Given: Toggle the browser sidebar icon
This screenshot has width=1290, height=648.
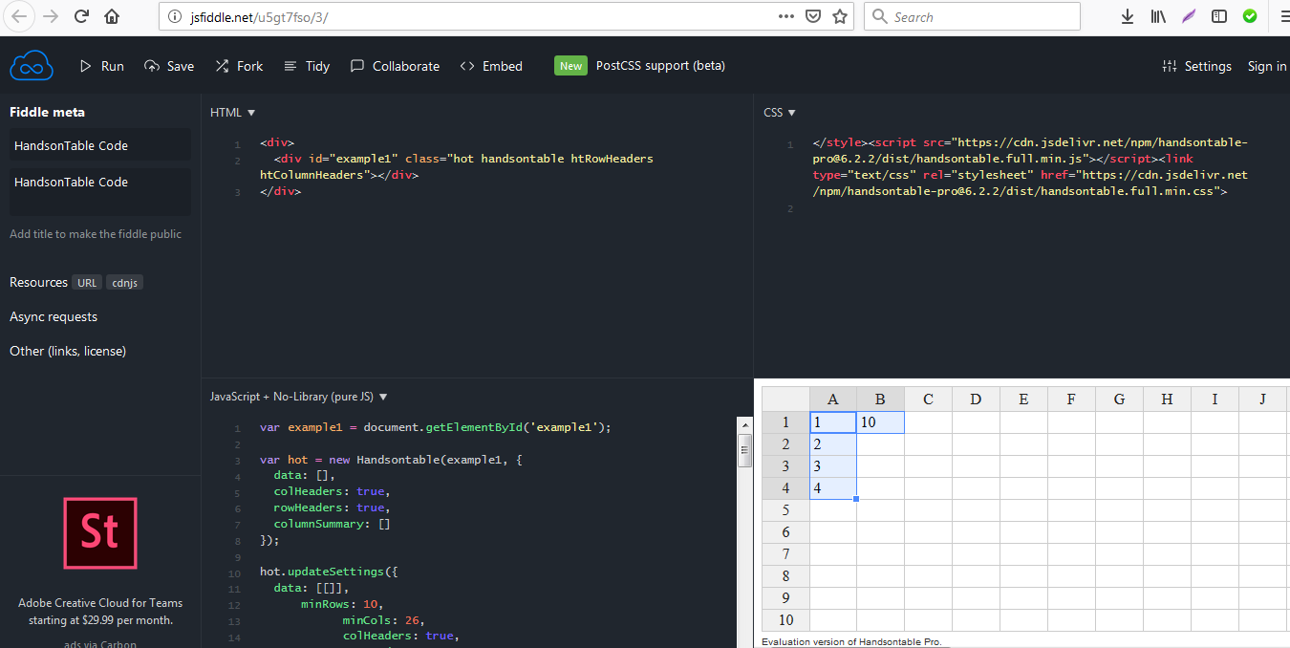Looking at the screenshot, I should 1219,16.
